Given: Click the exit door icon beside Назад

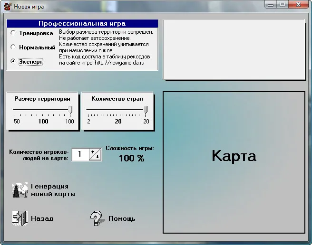Looking at the screenshot, I should (x=19, y=218).
